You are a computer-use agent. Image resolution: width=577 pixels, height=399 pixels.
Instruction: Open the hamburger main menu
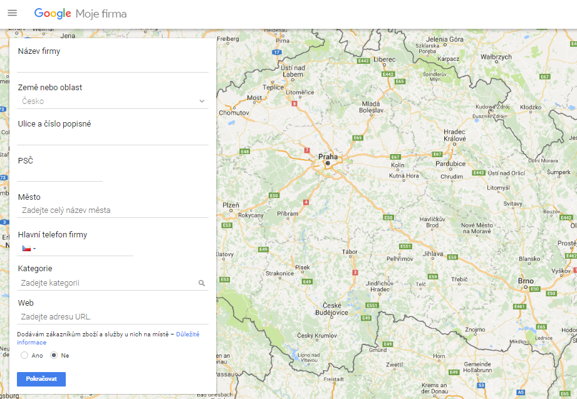[x=12, y=13]
